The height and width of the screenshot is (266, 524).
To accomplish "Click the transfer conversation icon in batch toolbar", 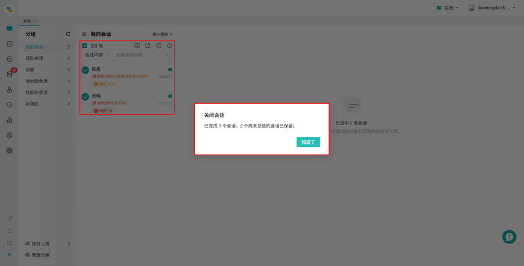I will pos(148,45).
